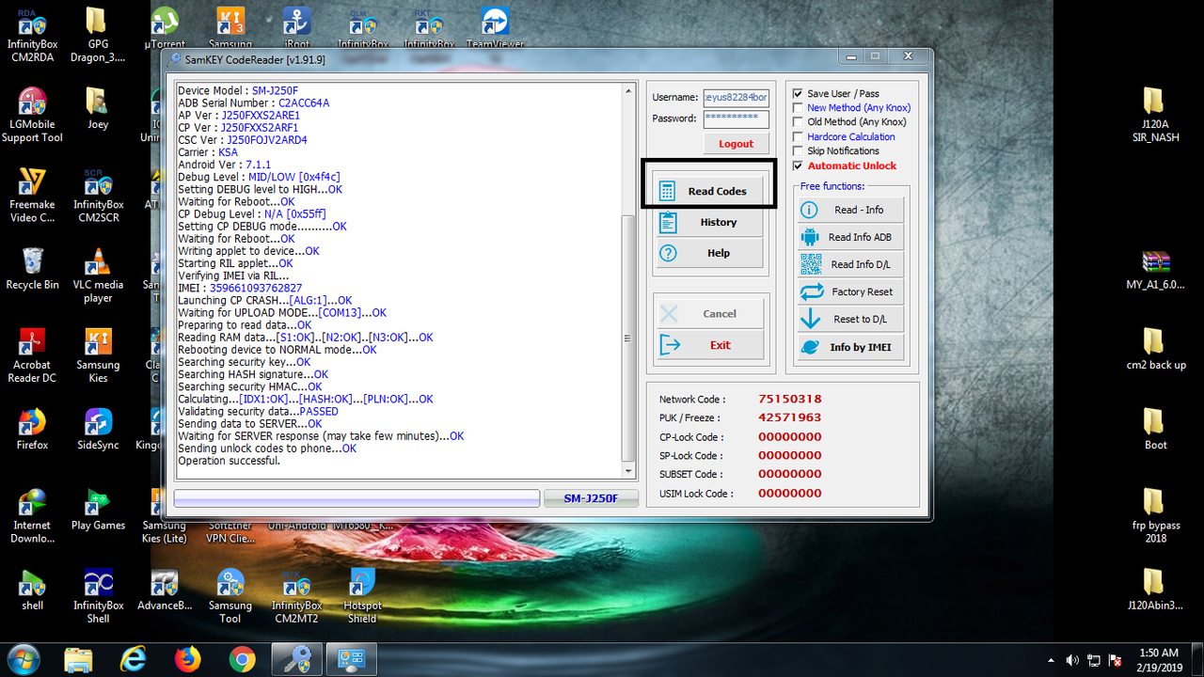Open Samsung Tool desktop icon
The image size is (1204, 677).
(x=230, y=596)
